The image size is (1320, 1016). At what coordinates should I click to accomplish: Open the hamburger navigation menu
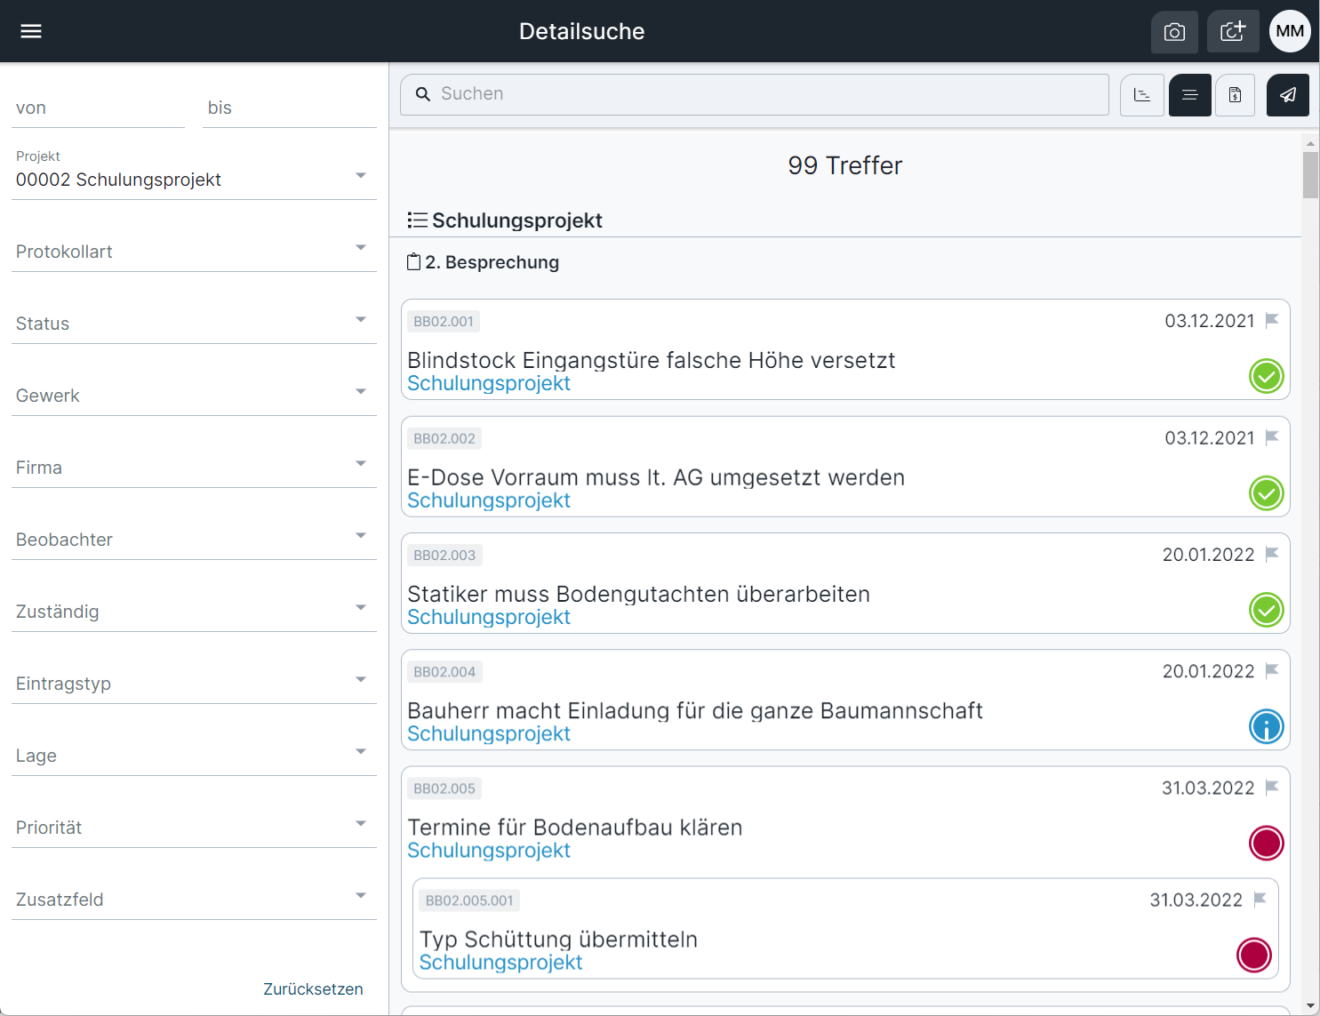(x=31, y=31)
